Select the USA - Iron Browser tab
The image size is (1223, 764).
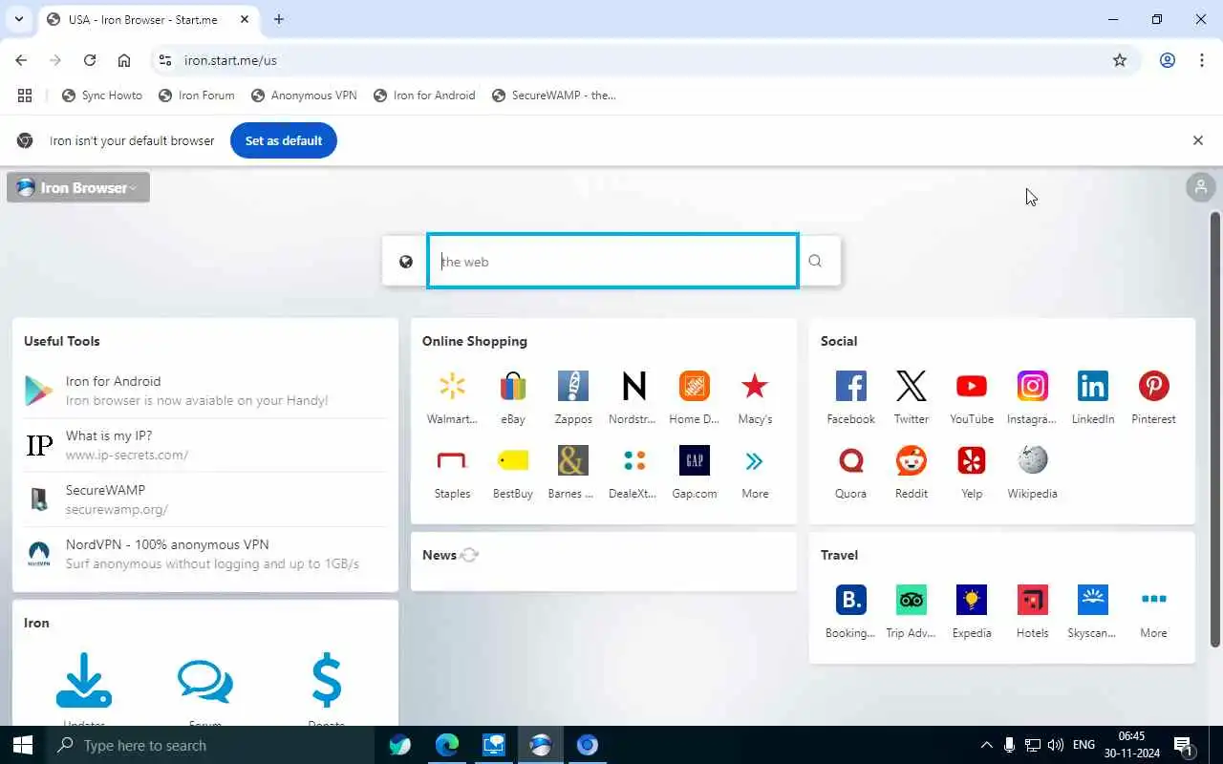(148, 19)
